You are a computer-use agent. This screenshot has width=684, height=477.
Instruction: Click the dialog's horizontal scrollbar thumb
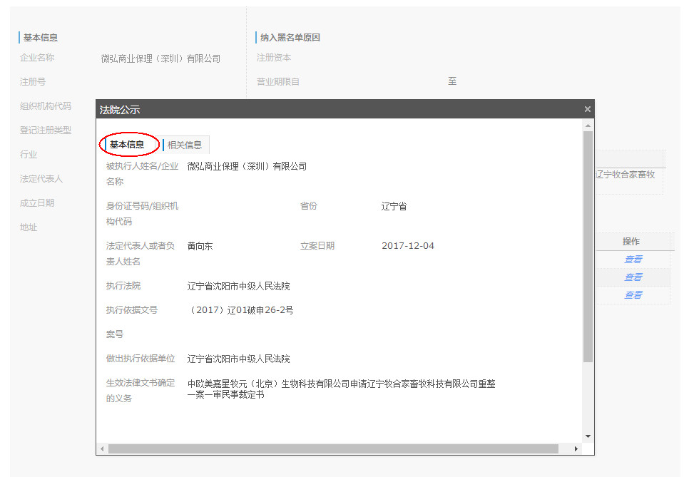click(x=332, y=448)
